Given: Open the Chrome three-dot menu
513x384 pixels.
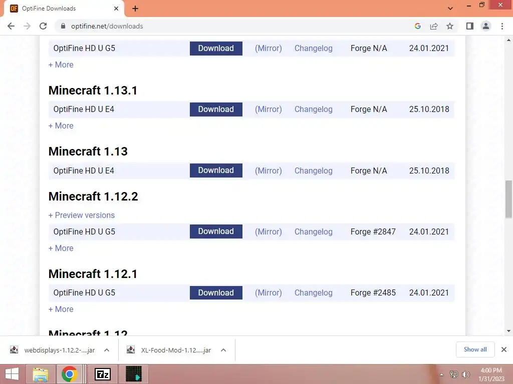Looking at the screenshot, I should click(x=502, y=26).
